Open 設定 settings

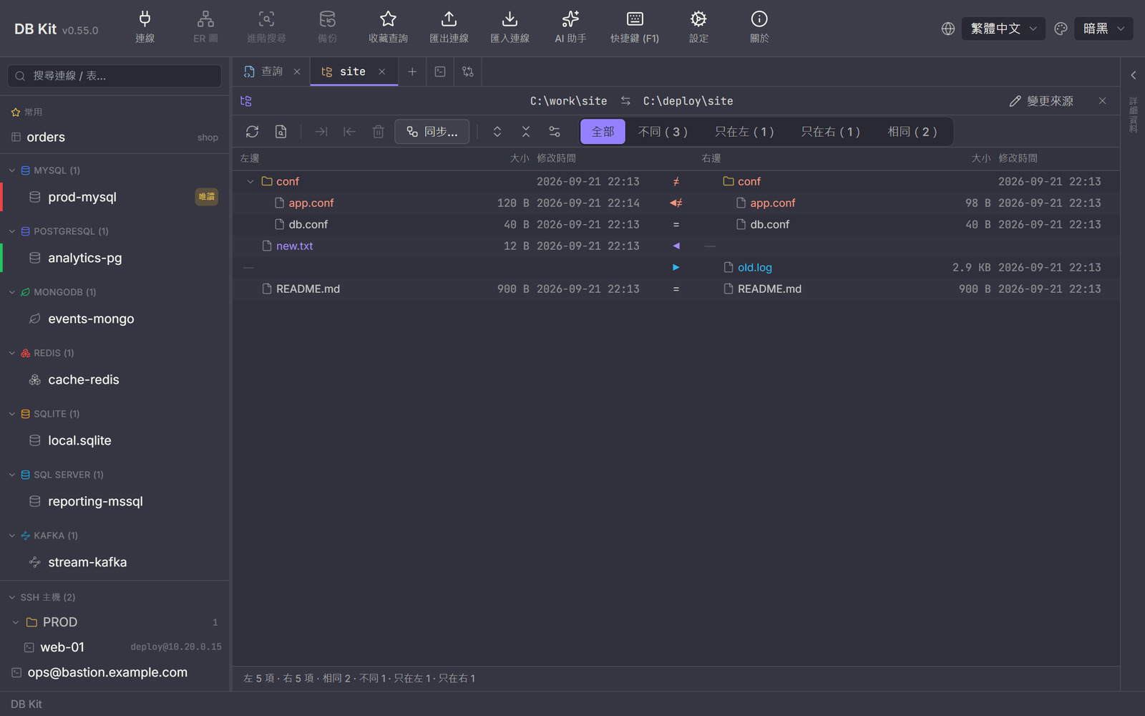point(698,28)
